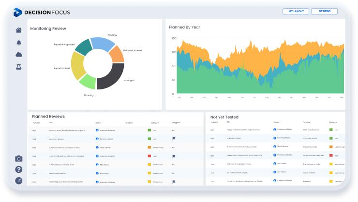
Task: Click the Monitoring Review panel title
Action: pos(48,29)
